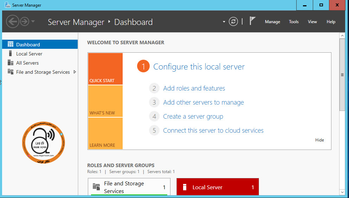Click Create a server group link
This screenshot has height=198, width=349.
(x=193, y=117)
